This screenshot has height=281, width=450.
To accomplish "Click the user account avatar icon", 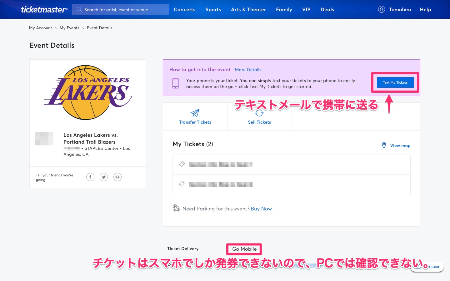I will coord(382,9).
